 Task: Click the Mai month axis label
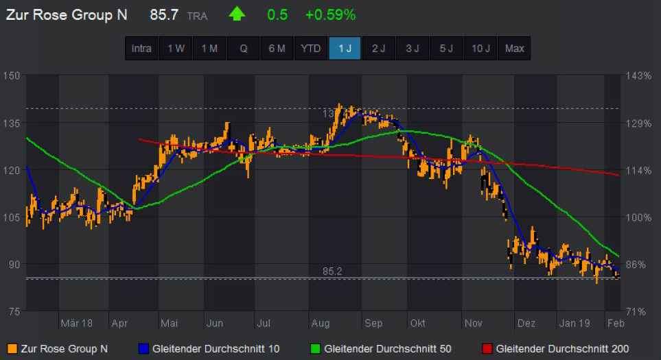click(169, 324)
